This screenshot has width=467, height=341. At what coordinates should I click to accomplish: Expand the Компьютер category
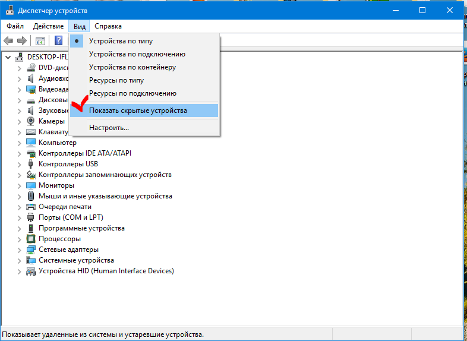pyautogui.click(x=20, y=143)
